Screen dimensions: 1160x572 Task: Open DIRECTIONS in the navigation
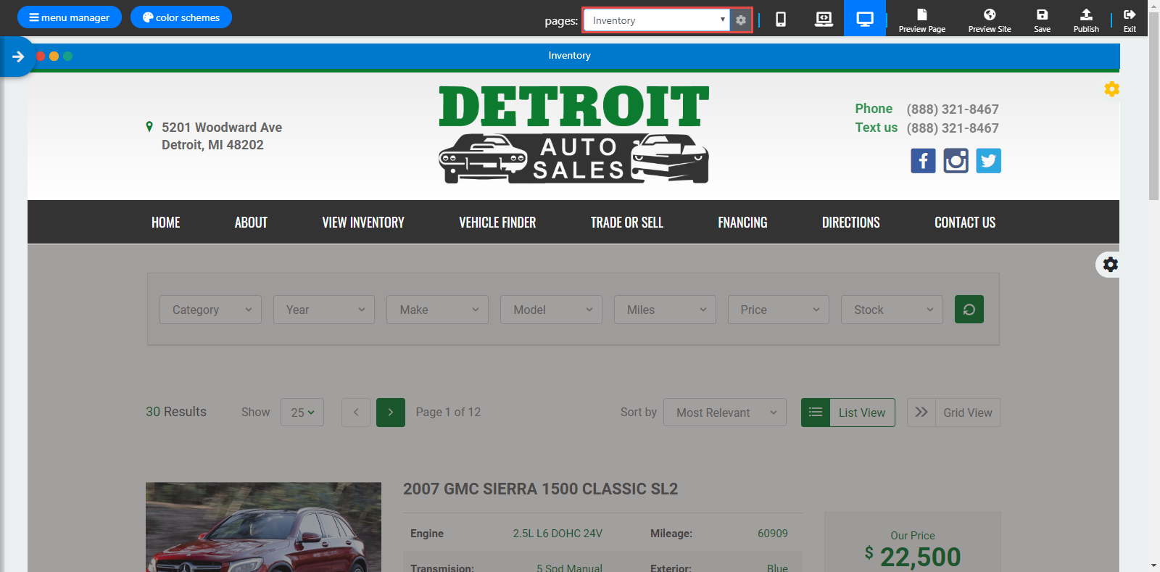click(x=851, y=223)
